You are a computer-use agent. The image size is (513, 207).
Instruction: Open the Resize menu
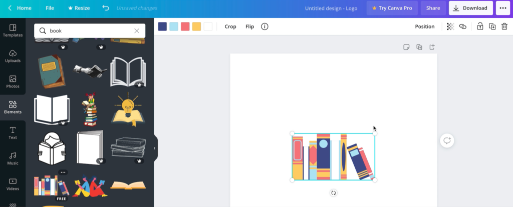79,8
